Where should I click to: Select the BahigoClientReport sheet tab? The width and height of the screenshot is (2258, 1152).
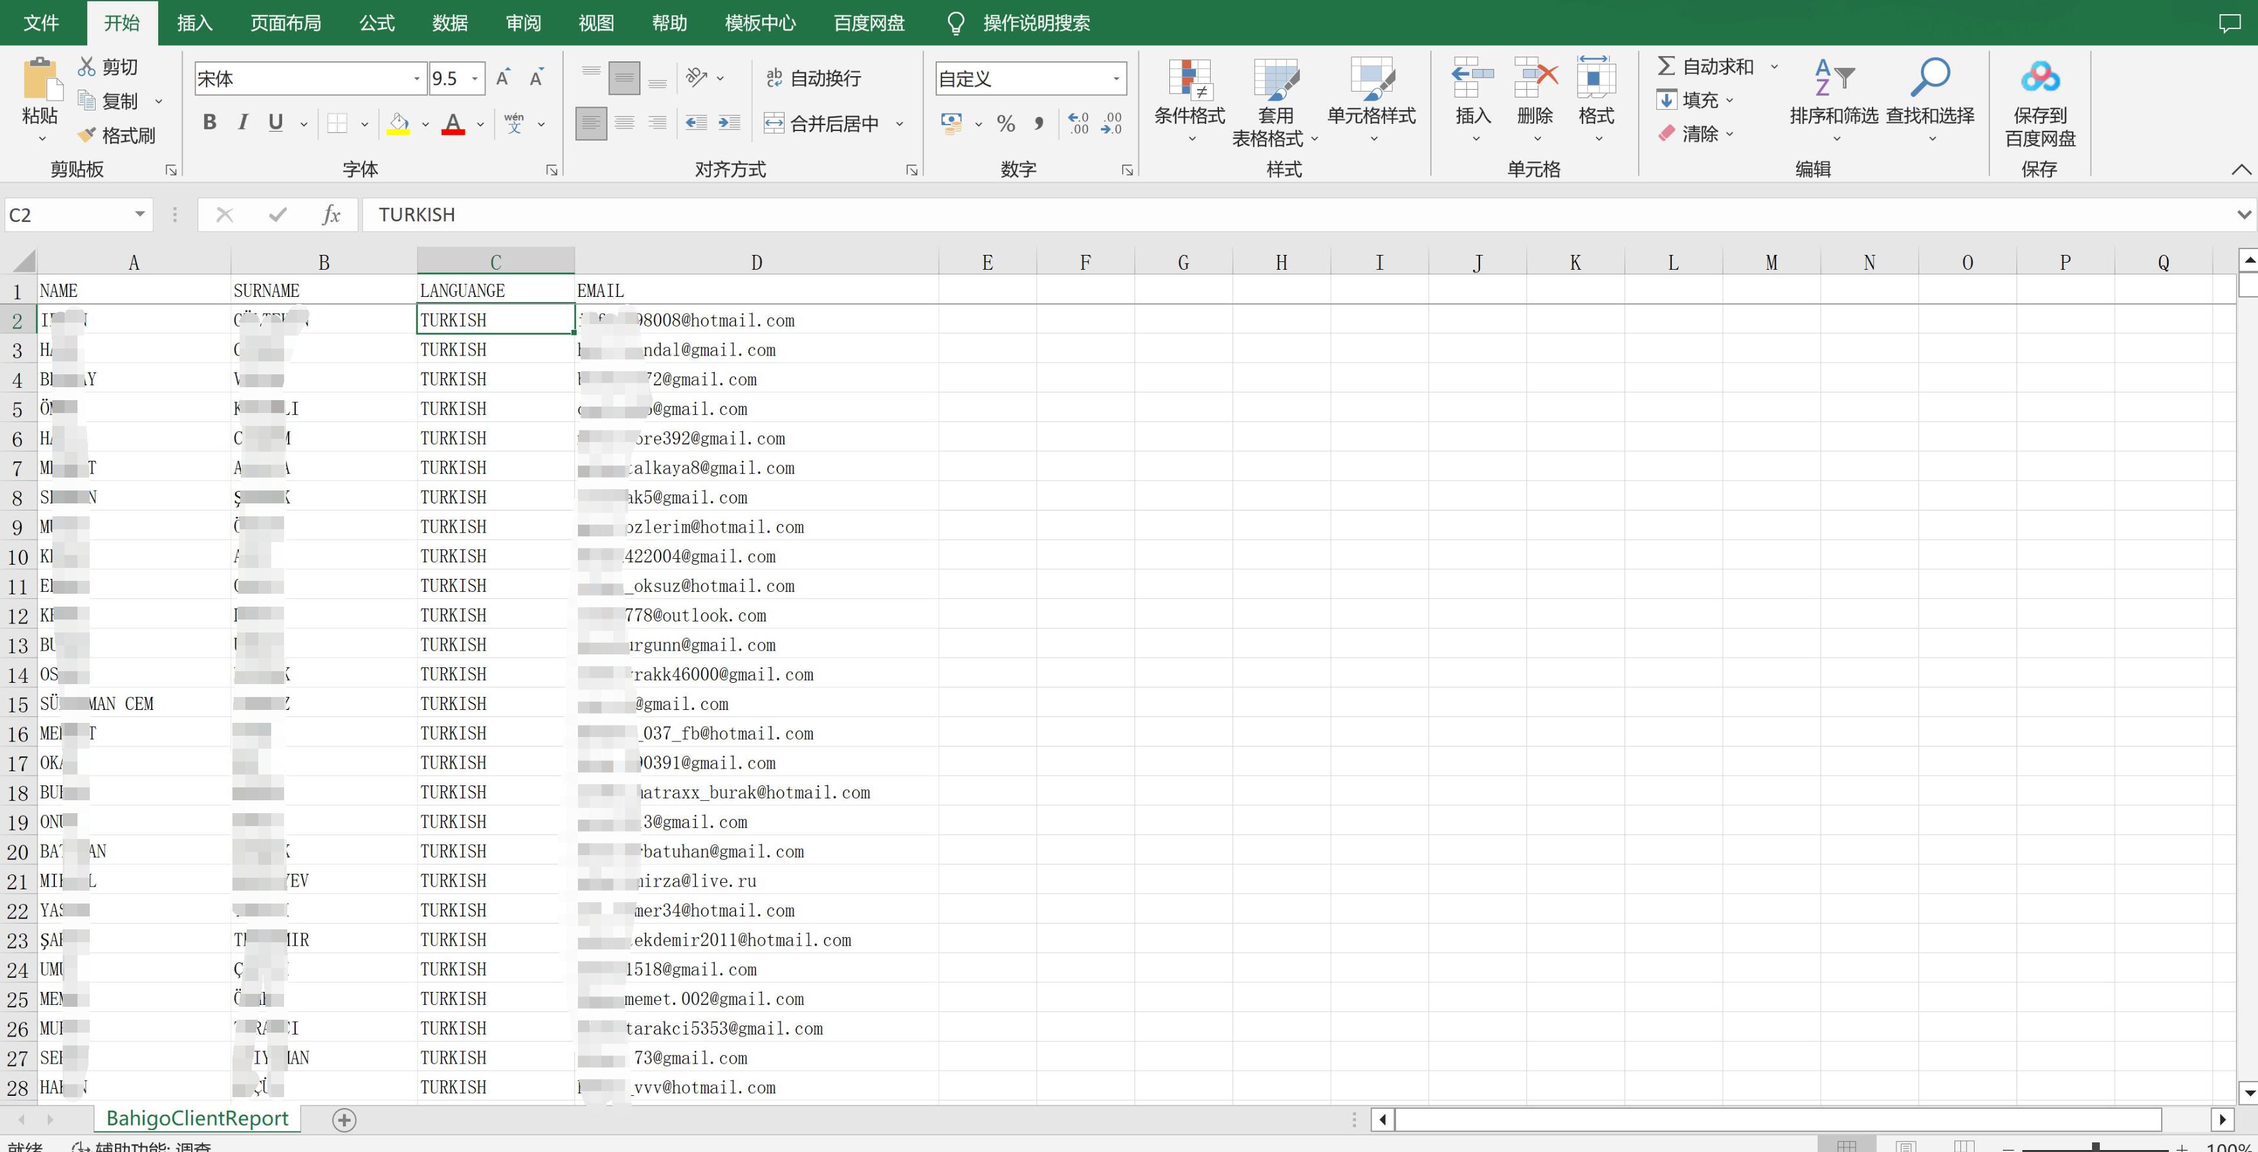pyautogui.click(x=197, y=1118)
